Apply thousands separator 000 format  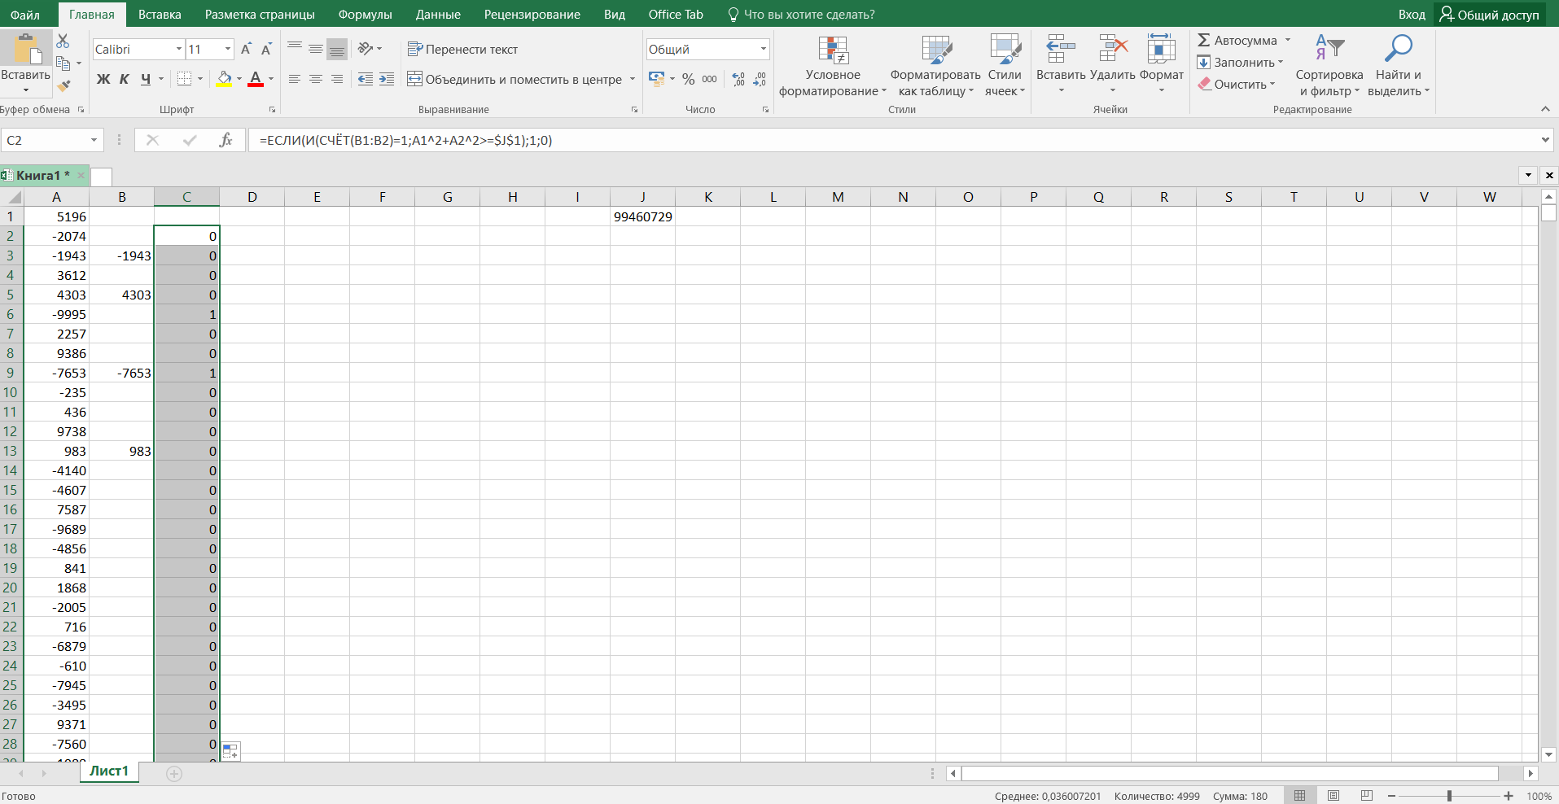(x=709, y=79)
